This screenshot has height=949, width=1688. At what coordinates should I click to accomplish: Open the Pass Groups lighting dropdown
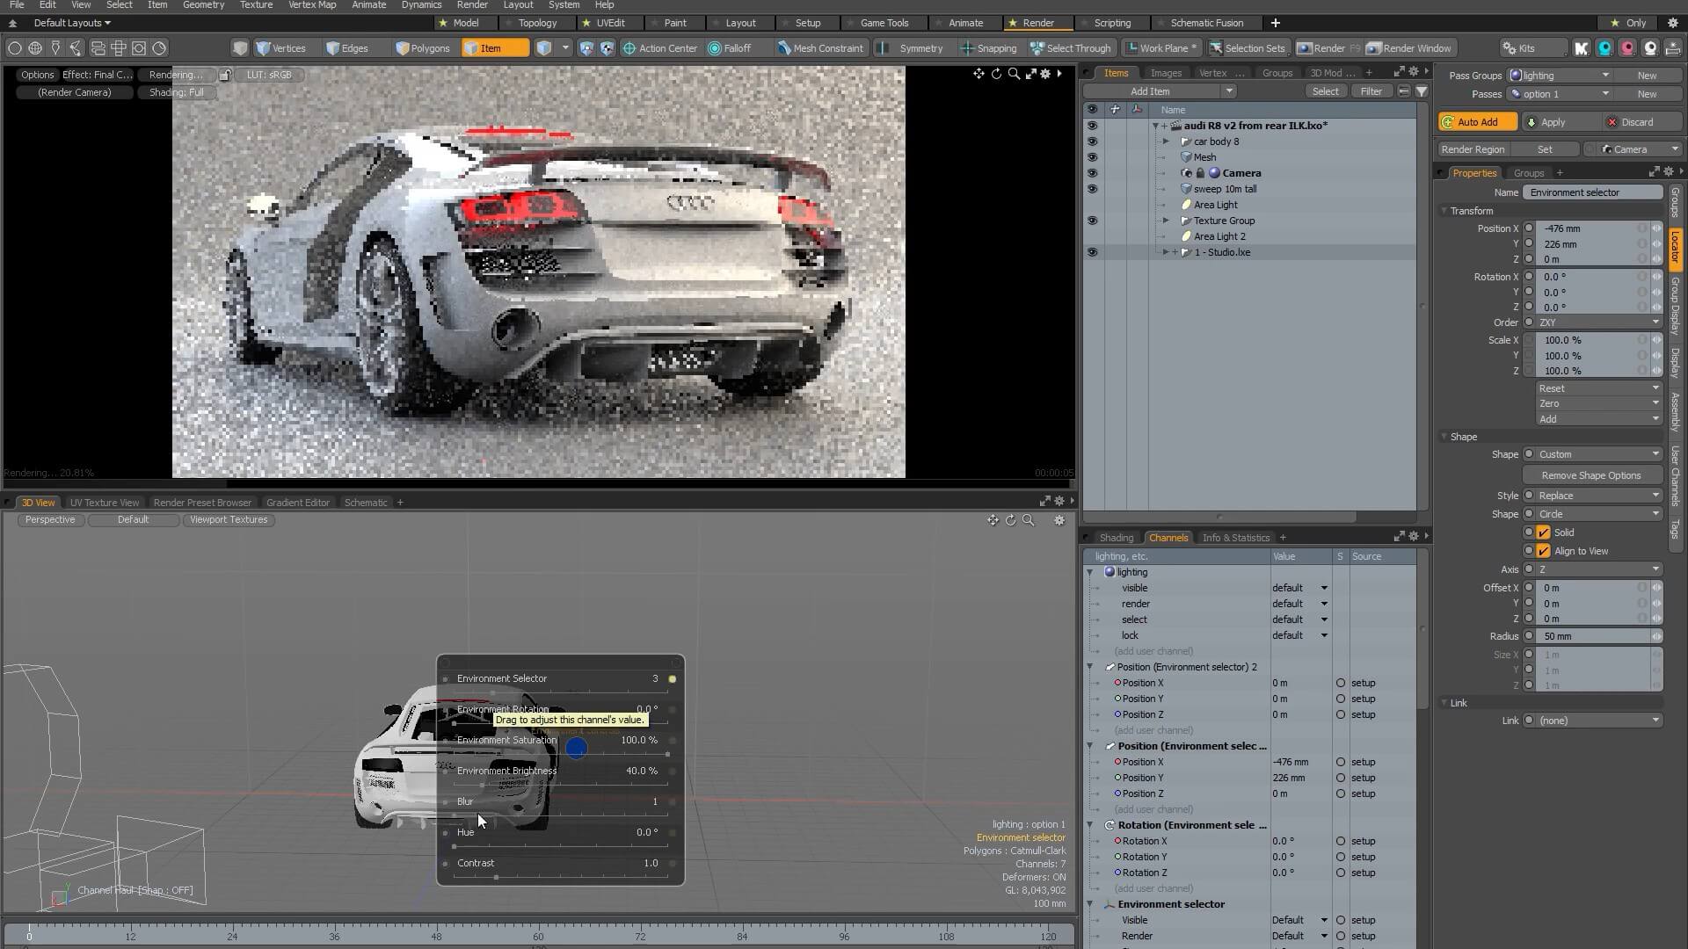(1560, 76)
